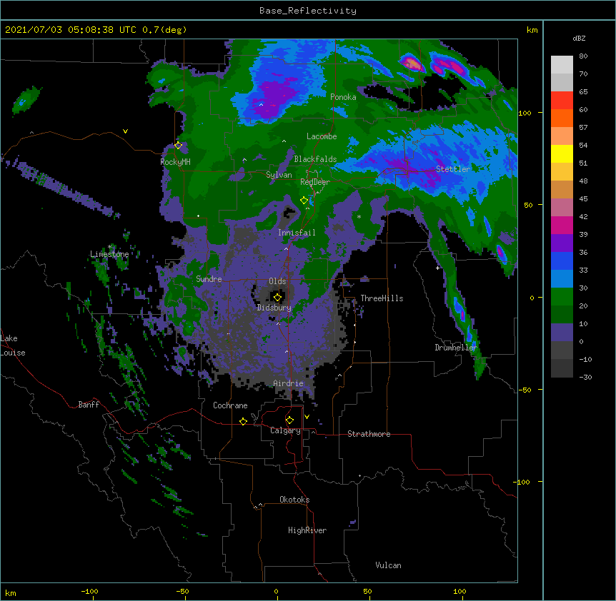Click the yellow V marker northwest of RockyMH
The height and width of the screenshot is (601, 616).
[125, 131]
